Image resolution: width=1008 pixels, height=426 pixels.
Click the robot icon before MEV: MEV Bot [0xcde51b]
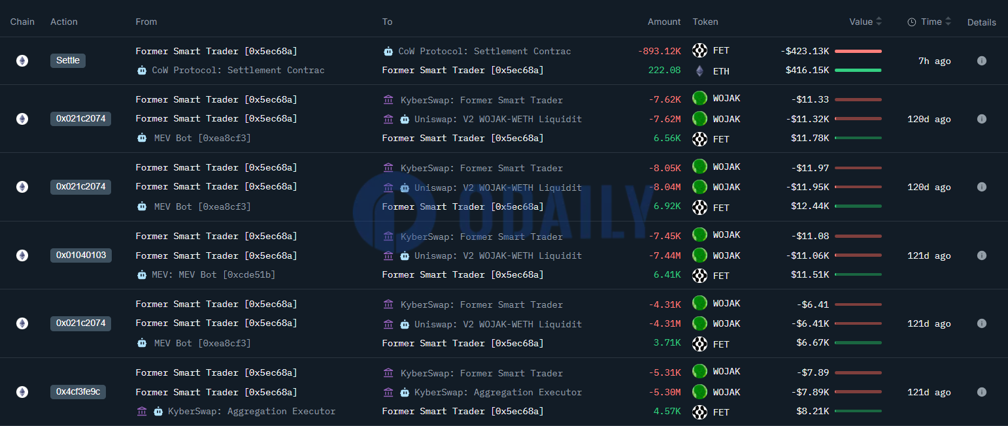coord(142,274)
